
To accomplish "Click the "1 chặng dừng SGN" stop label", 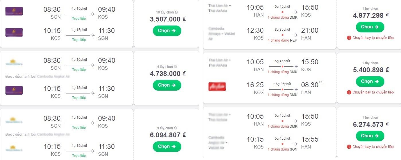I will click(282, 149).
